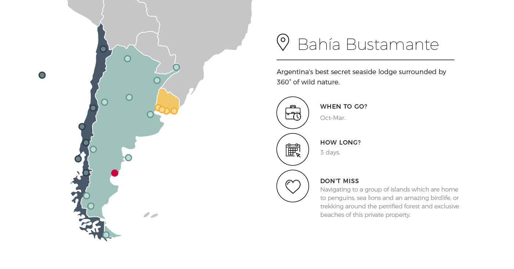Image resolution: width=514 pixels, height=269 pixels.
Task: Click the calendar How Long icon
Action: (x=293, y=149)
